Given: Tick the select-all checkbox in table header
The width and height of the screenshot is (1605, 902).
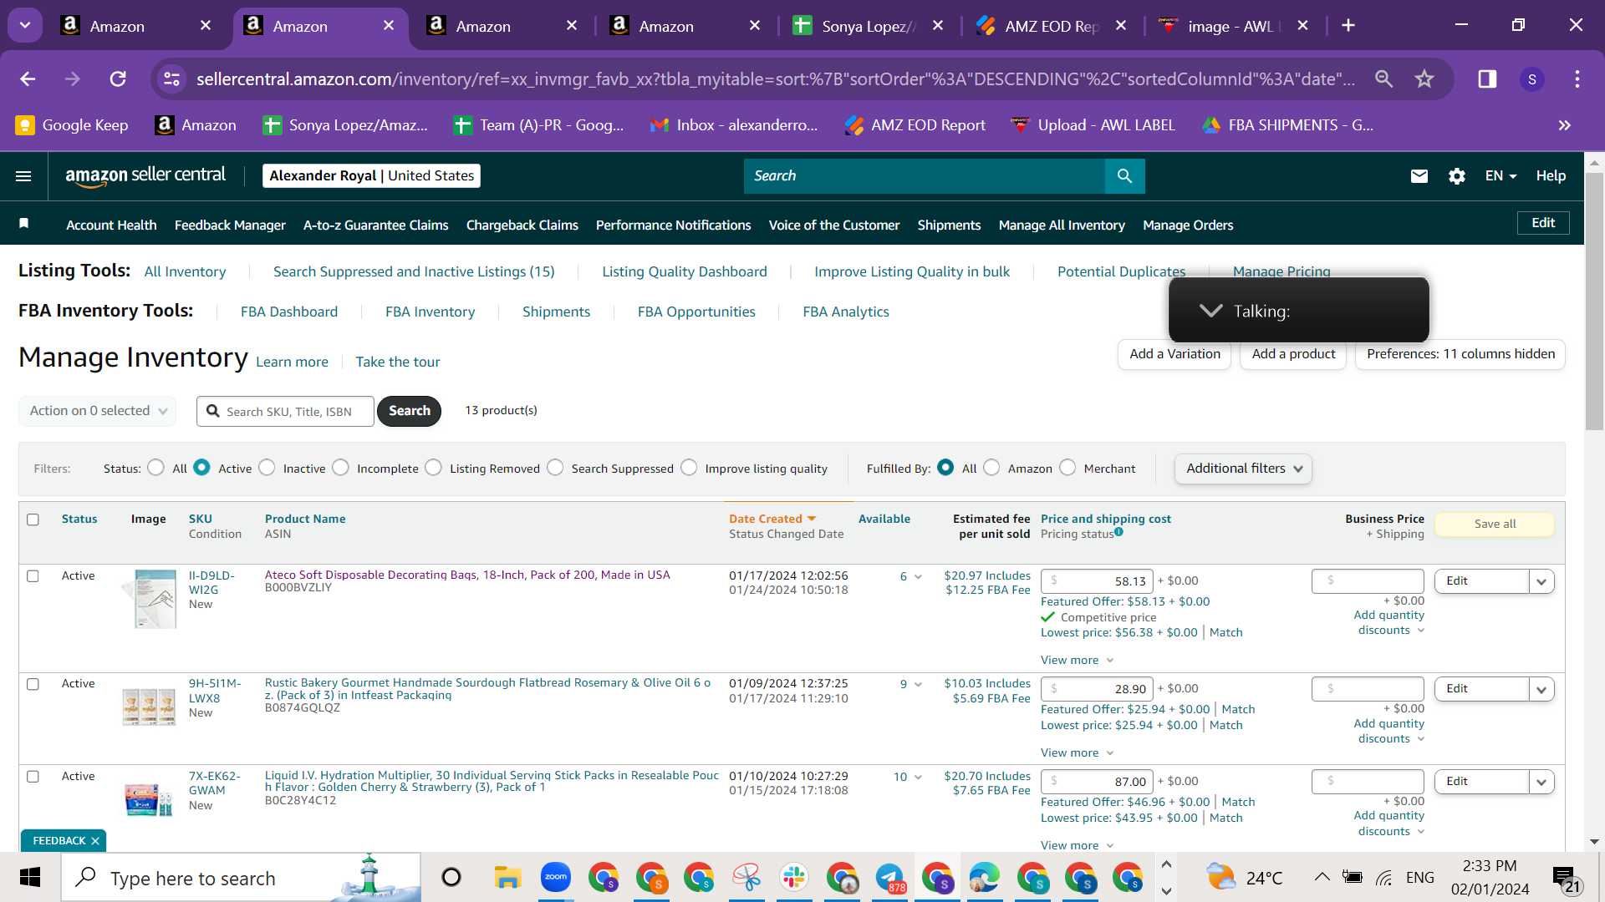Looking at the screenshot, I should (x=33, y=519).
